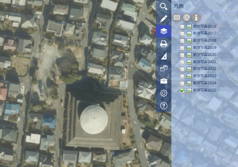The image size is (238, 167).
Task: Enable the 航空写真2021 layer checkbox
Action: click(182, 62)
